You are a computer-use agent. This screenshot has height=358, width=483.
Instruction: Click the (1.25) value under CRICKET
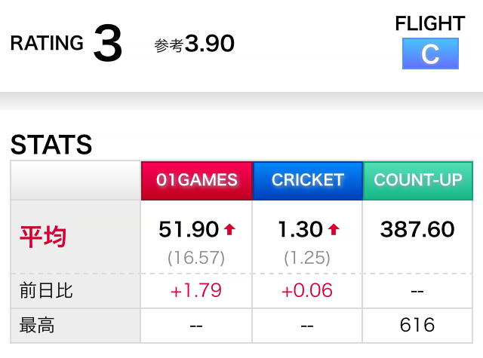tap(307, 258)
